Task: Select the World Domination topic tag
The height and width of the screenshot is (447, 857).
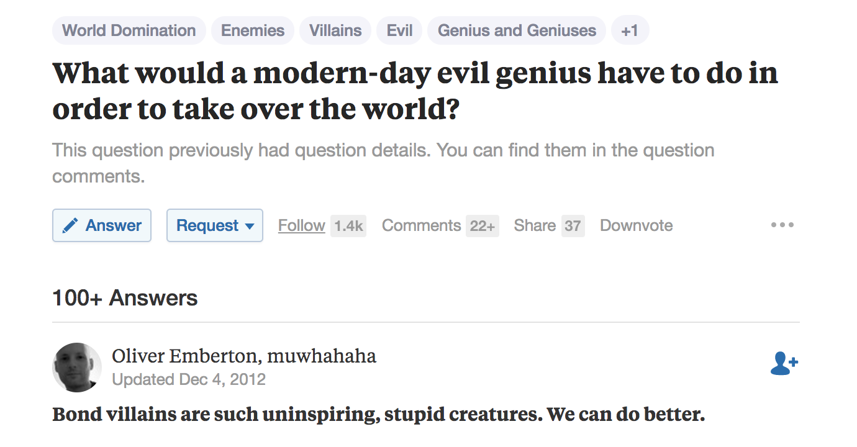Action: (129, 30)
